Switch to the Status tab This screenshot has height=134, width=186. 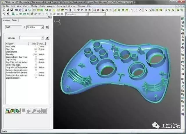15,20
